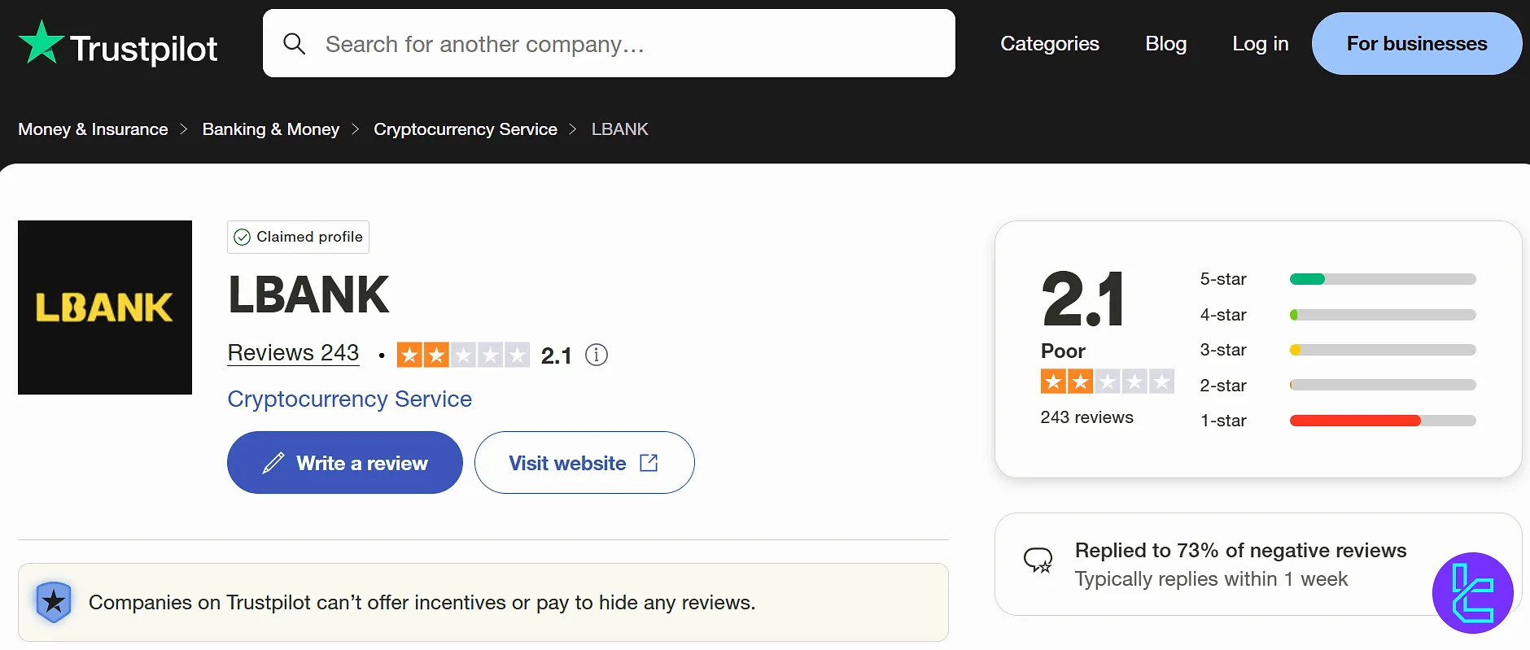1530x650 pixels.
Task: Click the checkmark icon on Claimed profile
Action: [243, 237]
